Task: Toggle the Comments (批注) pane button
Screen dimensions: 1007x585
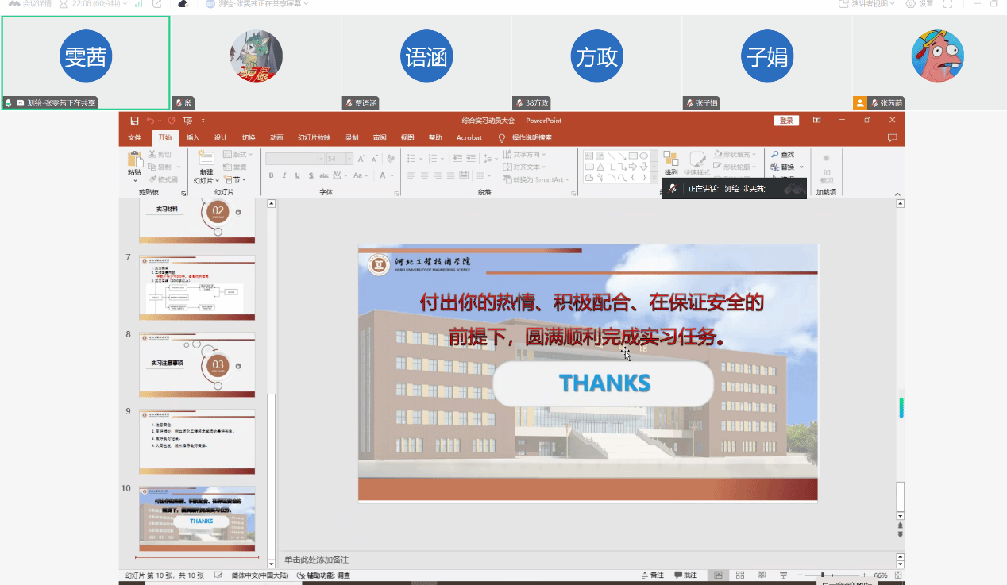Action: [x=685, y=575]
